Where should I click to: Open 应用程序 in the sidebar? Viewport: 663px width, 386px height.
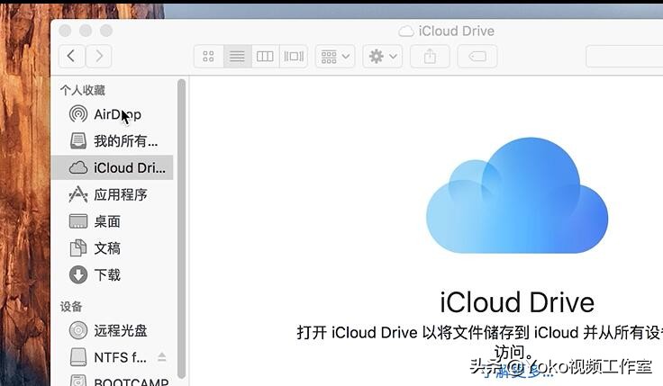click(112, 194)
